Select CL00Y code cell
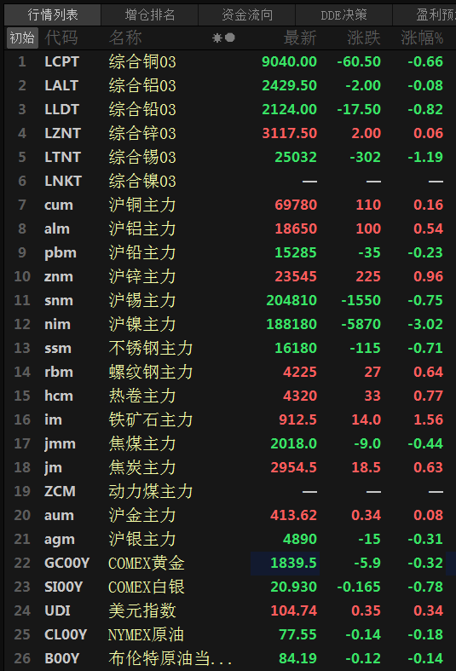This screenshot has height=671, width=456. click(x=66, y=634)
